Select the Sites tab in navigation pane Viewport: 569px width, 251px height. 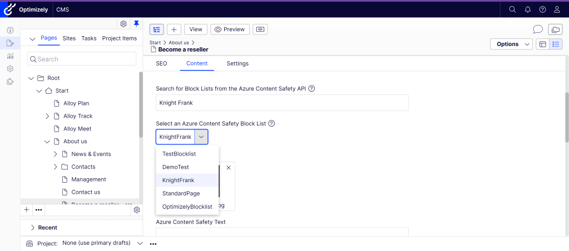(69, 38)
